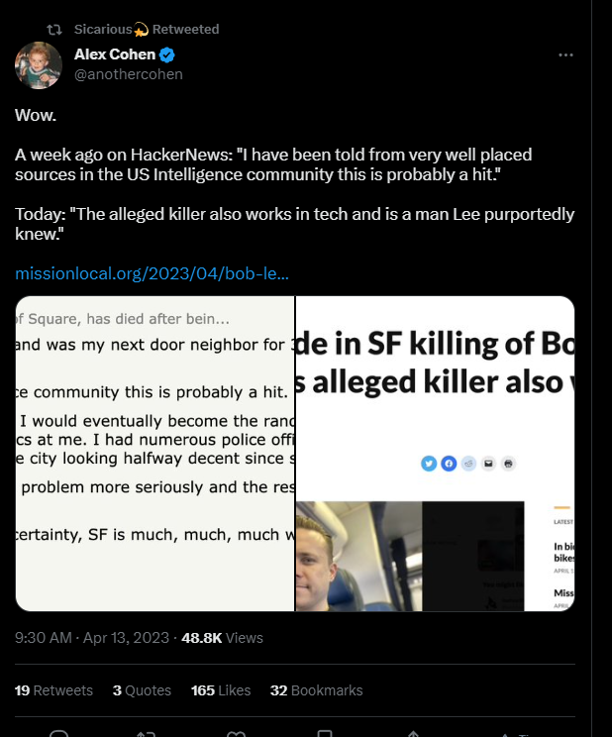Click the share icon in the action bar
Screen dimensions: 612x737
(413, 734)
